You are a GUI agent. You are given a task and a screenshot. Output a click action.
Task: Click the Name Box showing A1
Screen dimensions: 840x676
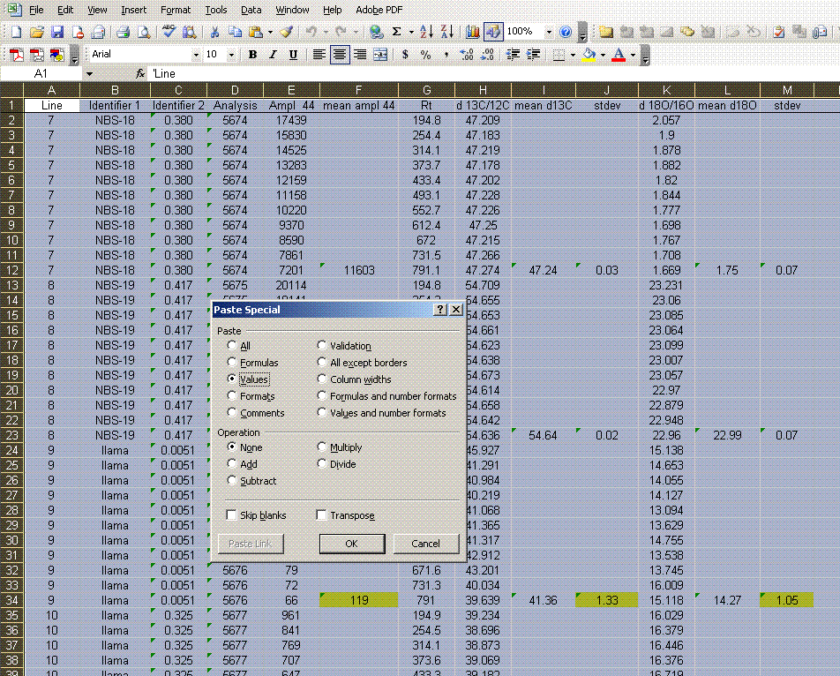41,74
